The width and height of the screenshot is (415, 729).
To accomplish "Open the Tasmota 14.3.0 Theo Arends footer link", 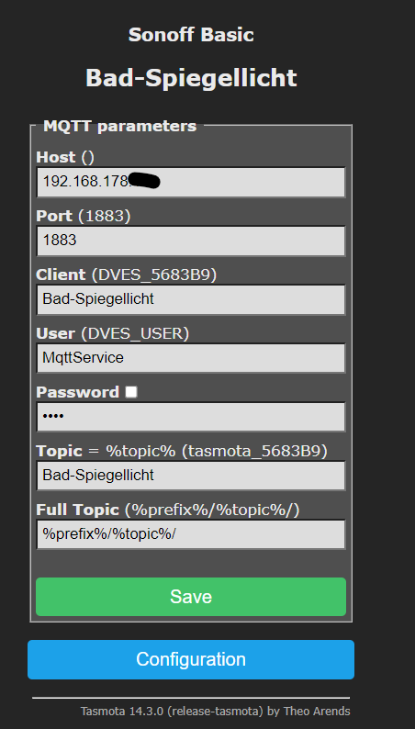I will click(x=215, y=712).
